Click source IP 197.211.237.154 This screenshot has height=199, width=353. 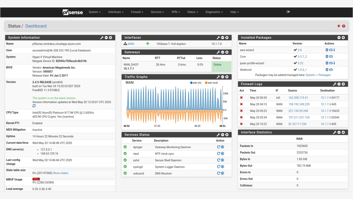coord(299,117)
